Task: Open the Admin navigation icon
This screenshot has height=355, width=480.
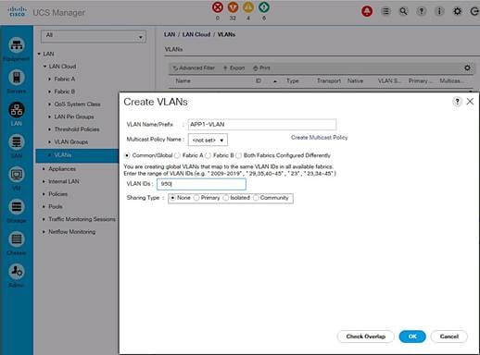Action: coord(17,272)
